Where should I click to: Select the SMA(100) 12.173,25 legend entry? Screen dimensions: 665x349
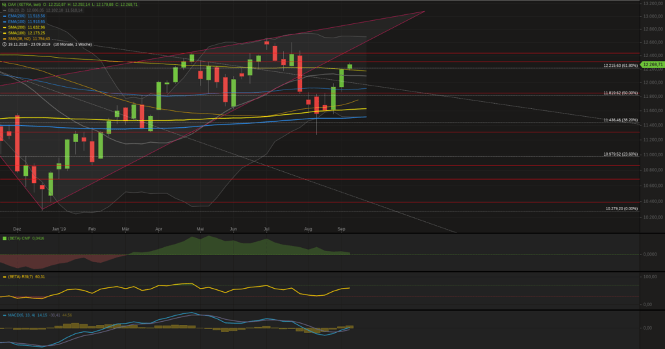point(26,33)
